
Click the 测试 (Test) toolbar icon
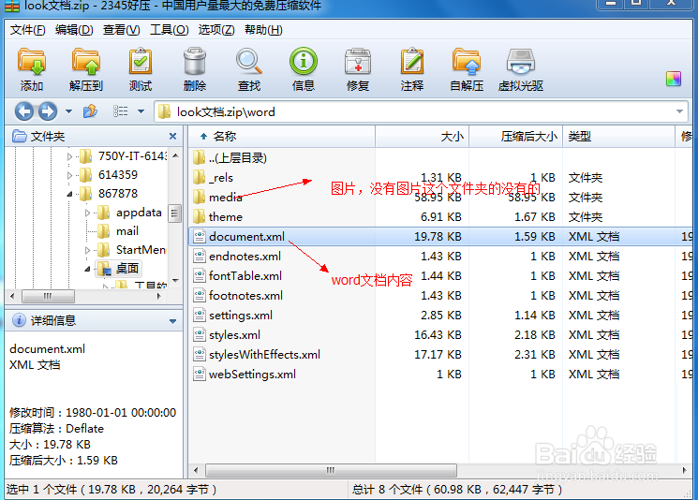(141, 63)
